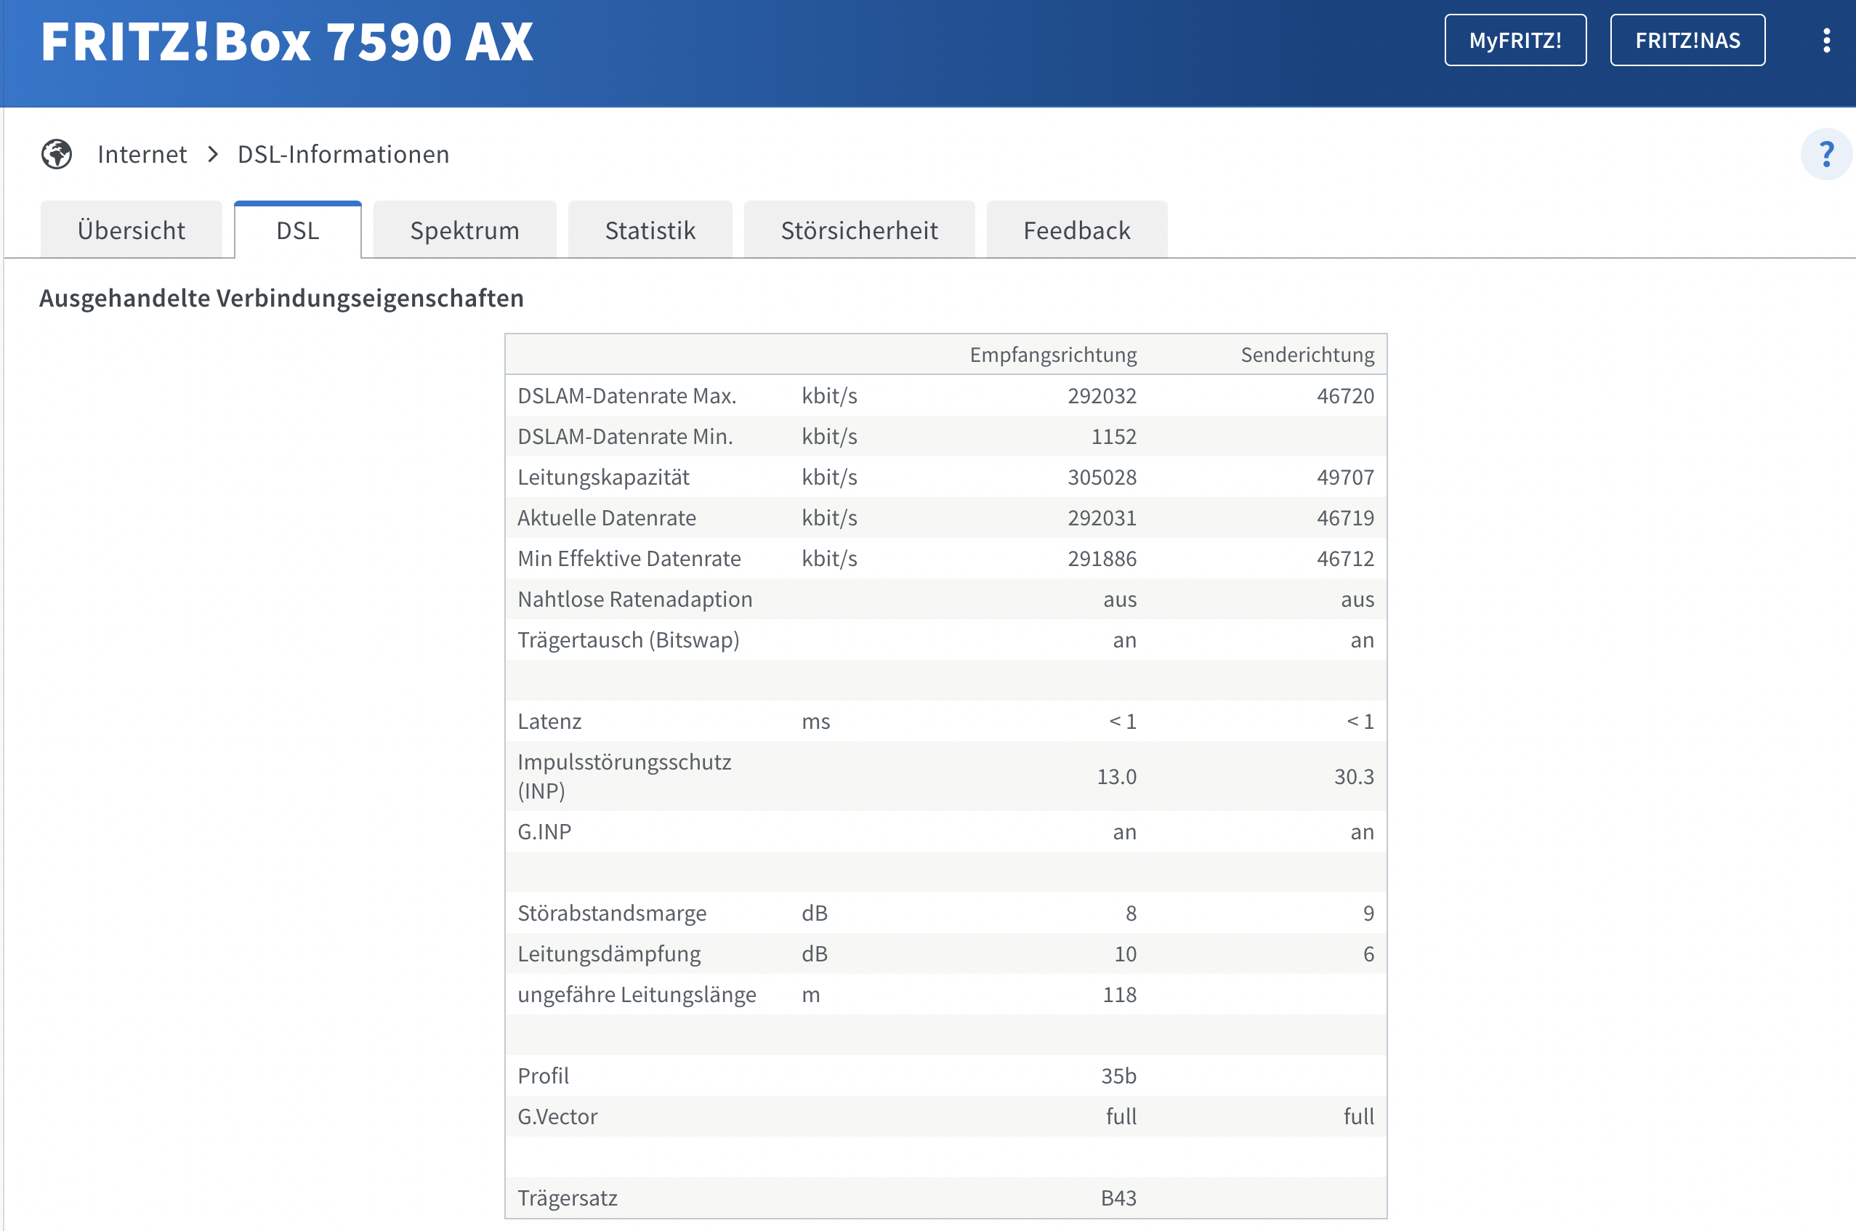Click the breadcrumb chevron after Internet
The image size is (1856, 1231).
[213, 154]
